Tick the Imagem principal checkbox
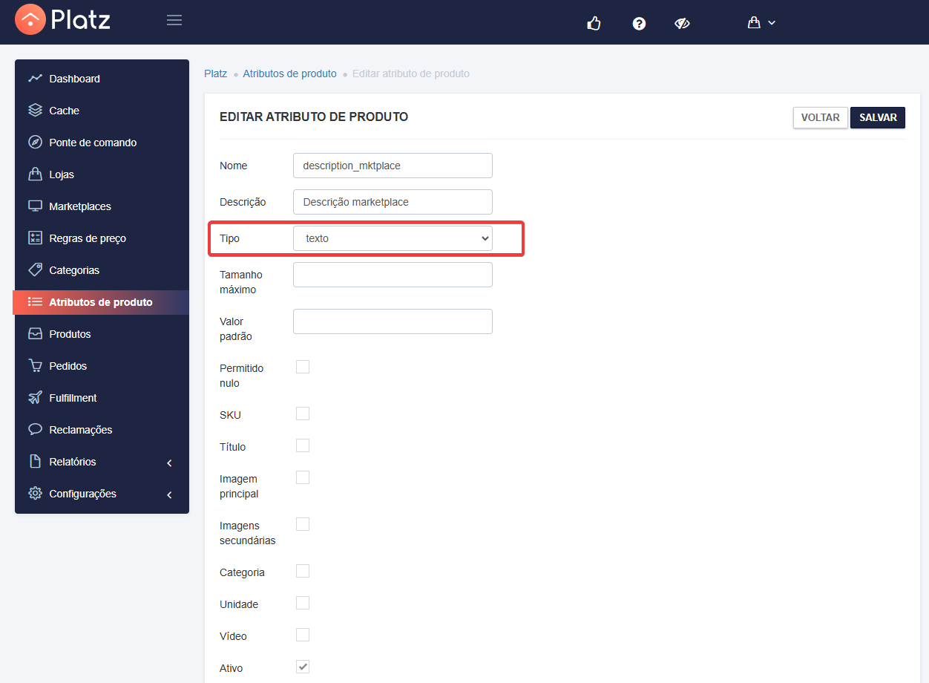 (303, 477)
